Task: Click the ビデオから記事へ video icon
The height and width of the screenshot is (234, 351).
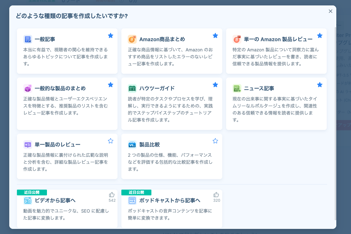Action: [28, 200]
